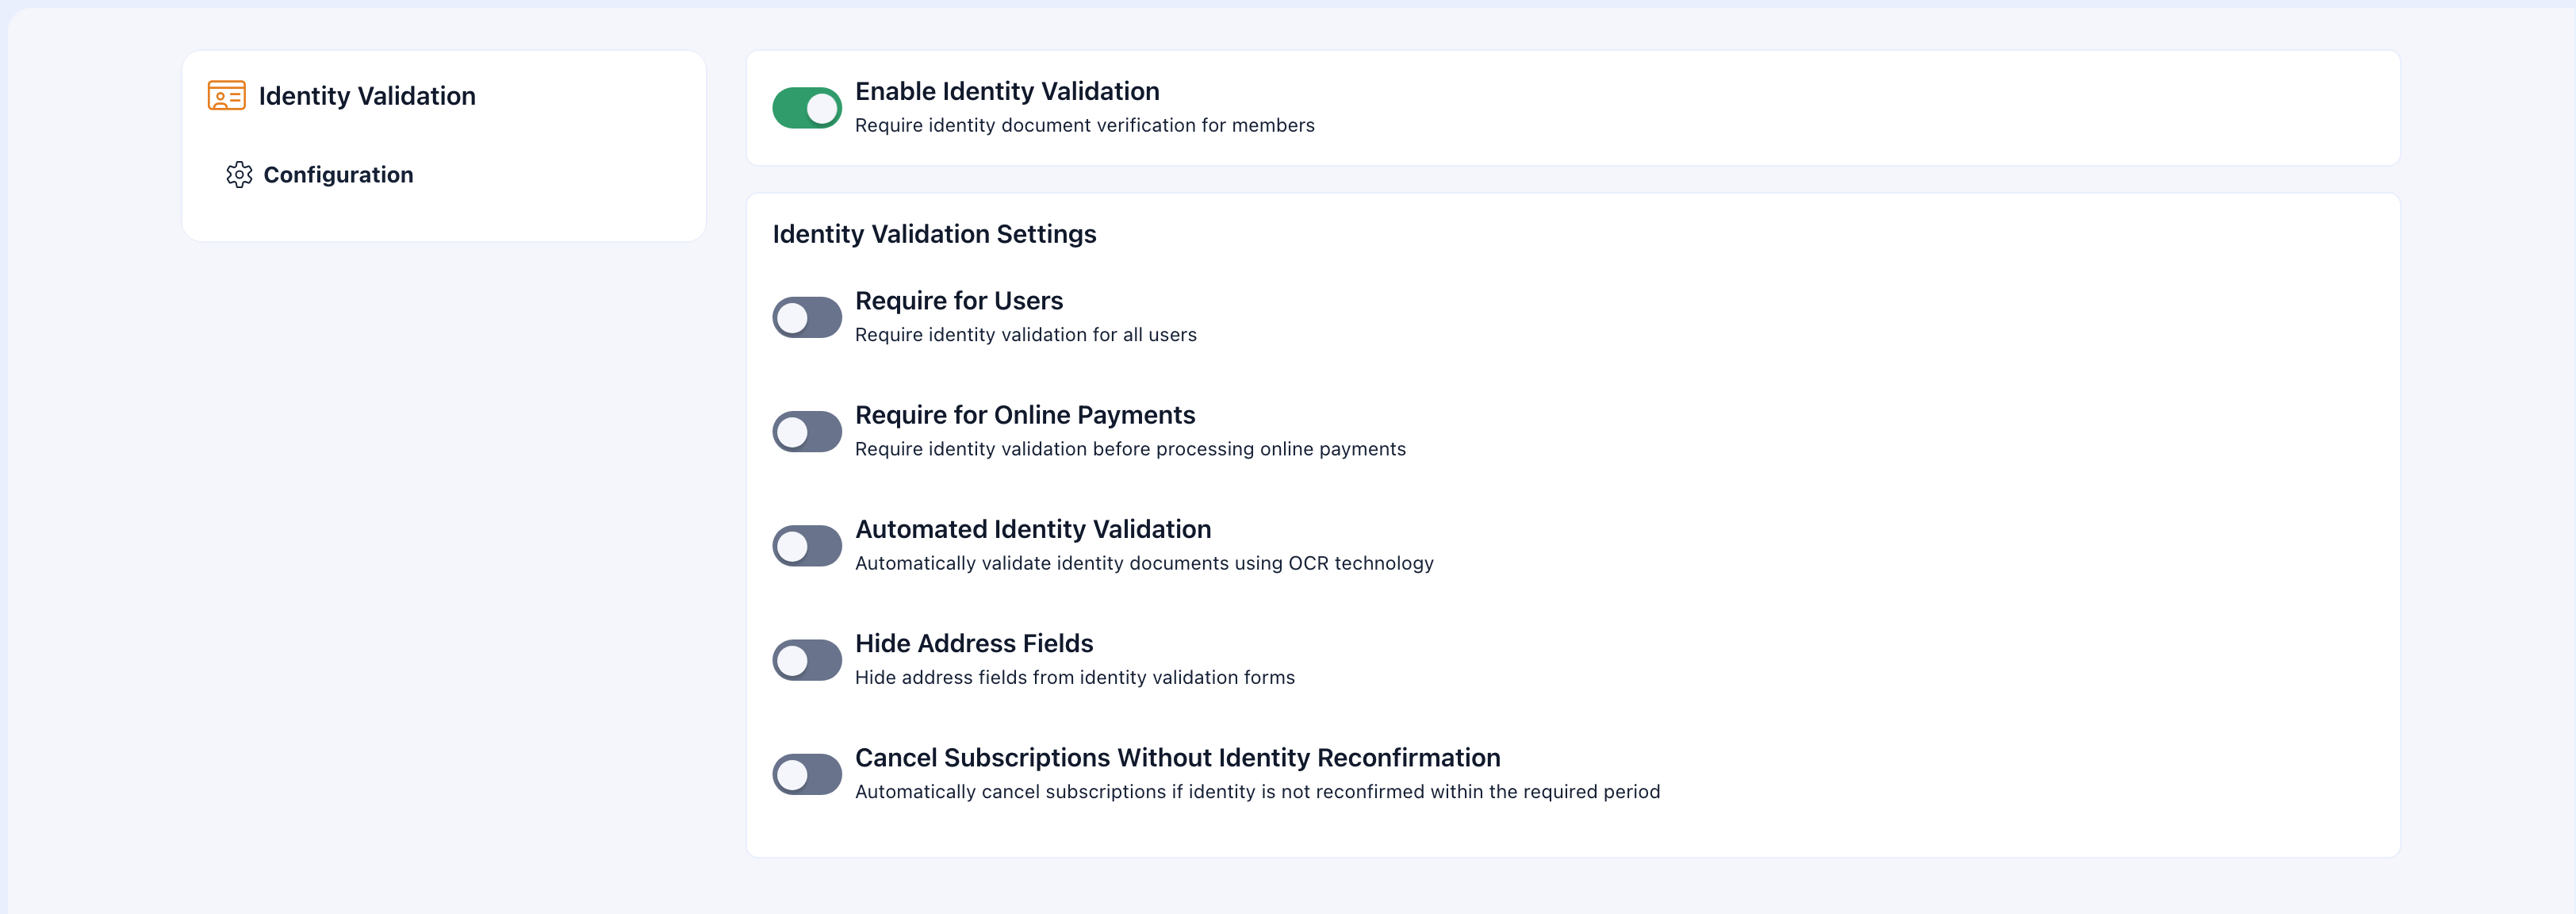Open the Configuration section
The image size is (2576, 914).
click(338, 174)
